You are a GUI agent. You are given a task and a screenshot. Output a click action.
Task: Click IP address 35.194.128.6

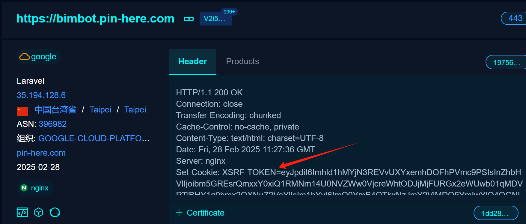point(41,95)
